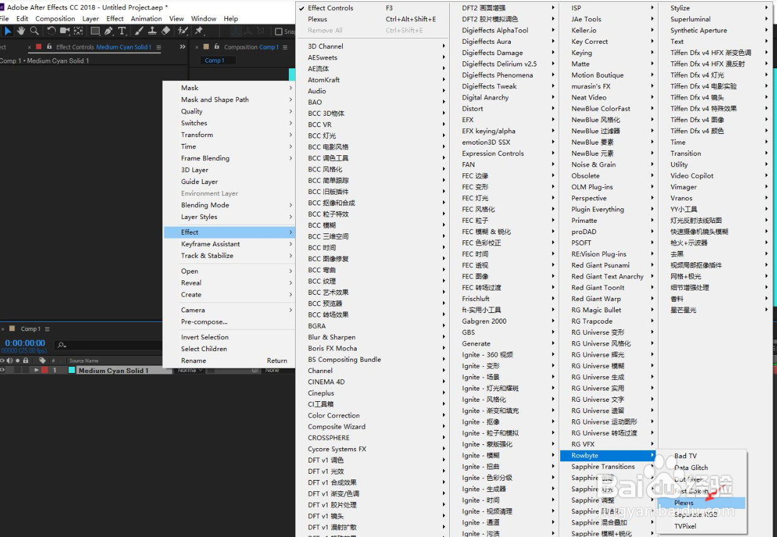Click the audio speaker column header
This screenshot has height=537, width=777.
[10, 361]
